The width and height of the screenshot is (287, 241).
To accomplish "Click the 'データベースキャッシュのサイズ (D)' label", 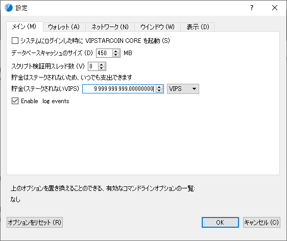I will tap(52, 53).
